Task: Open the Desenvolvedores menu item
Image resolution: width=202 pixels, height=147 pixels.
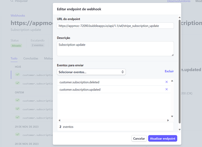Action: click(x=179, y=1)
